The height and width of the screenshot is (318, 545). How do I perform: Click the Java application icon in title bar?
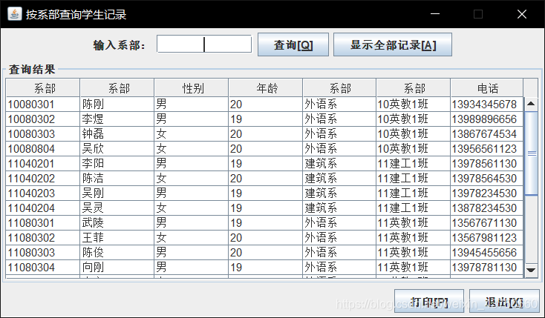(15, 14)
